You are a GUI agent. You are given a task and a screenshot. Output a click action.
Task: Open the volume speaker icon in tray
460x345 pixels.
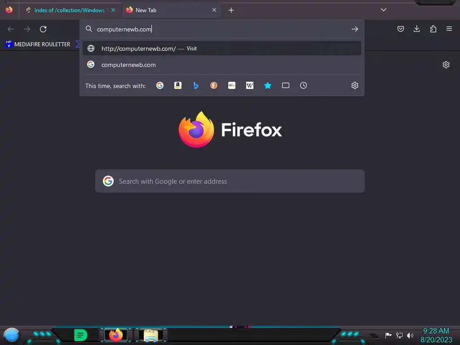pos(410,335)
